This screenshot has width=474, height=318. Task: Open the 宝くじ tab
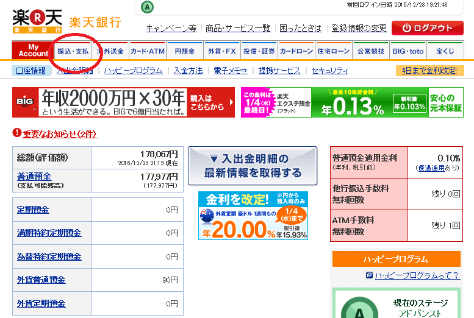point(445,51)
